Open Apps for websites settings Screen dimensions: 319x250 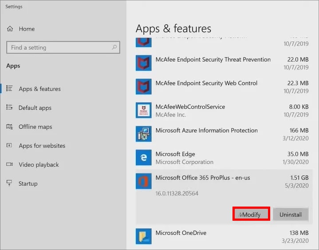42,145
